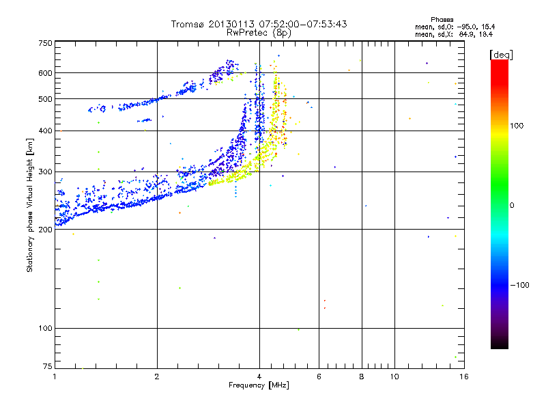Click y-axis tick label '75'
Viewport: 546px width, 410px height.
tap(48, 366)
